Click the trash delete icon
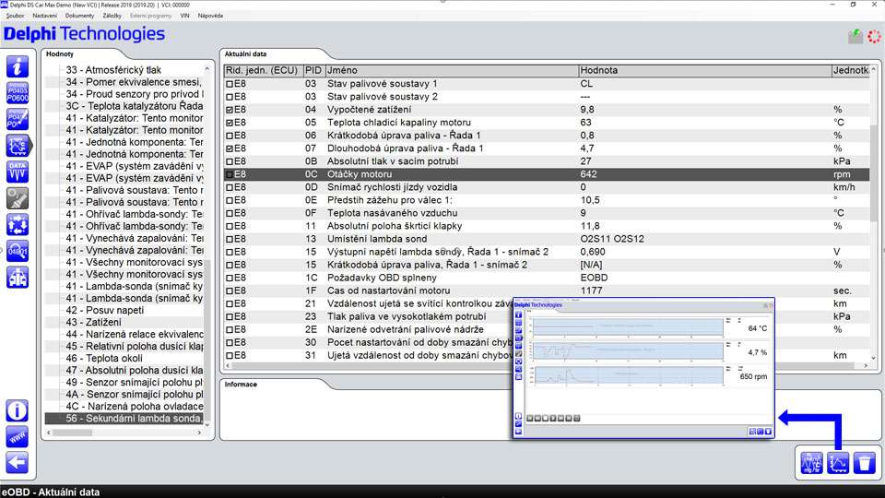 point(864,463)
